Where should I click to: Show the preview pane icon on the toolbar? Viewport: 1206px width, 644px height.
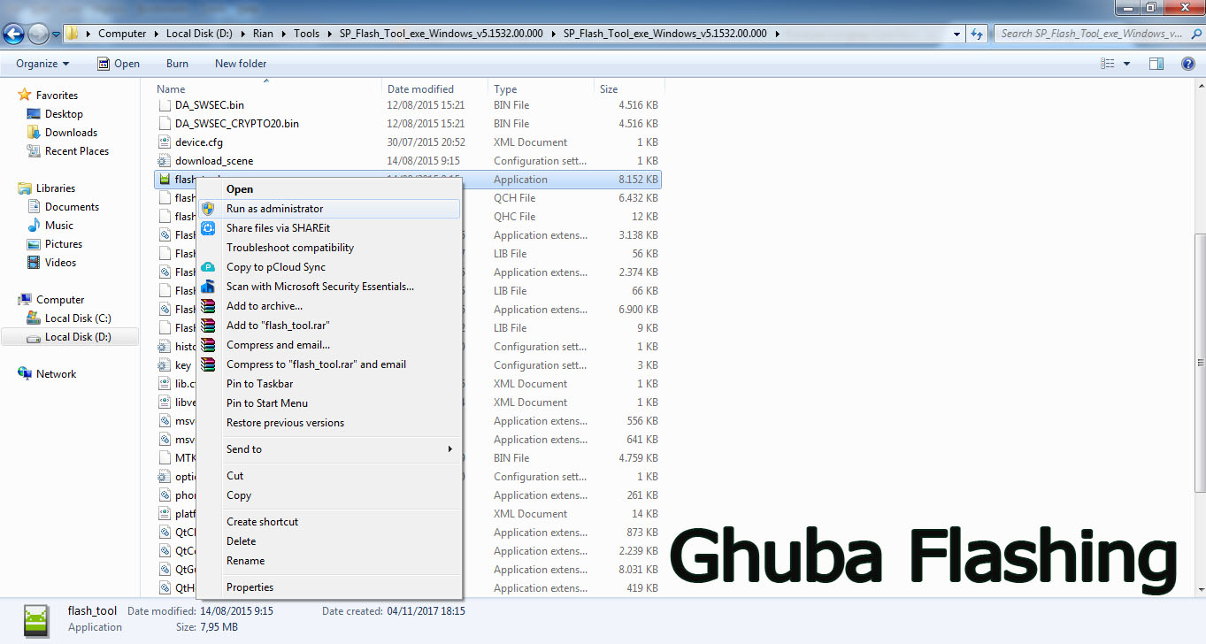pyautogui.click(x=1156, y=63)
